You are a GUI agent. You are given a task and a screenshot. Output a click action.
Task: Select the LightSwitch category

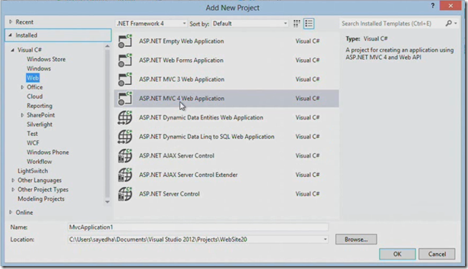click(32, 170)
